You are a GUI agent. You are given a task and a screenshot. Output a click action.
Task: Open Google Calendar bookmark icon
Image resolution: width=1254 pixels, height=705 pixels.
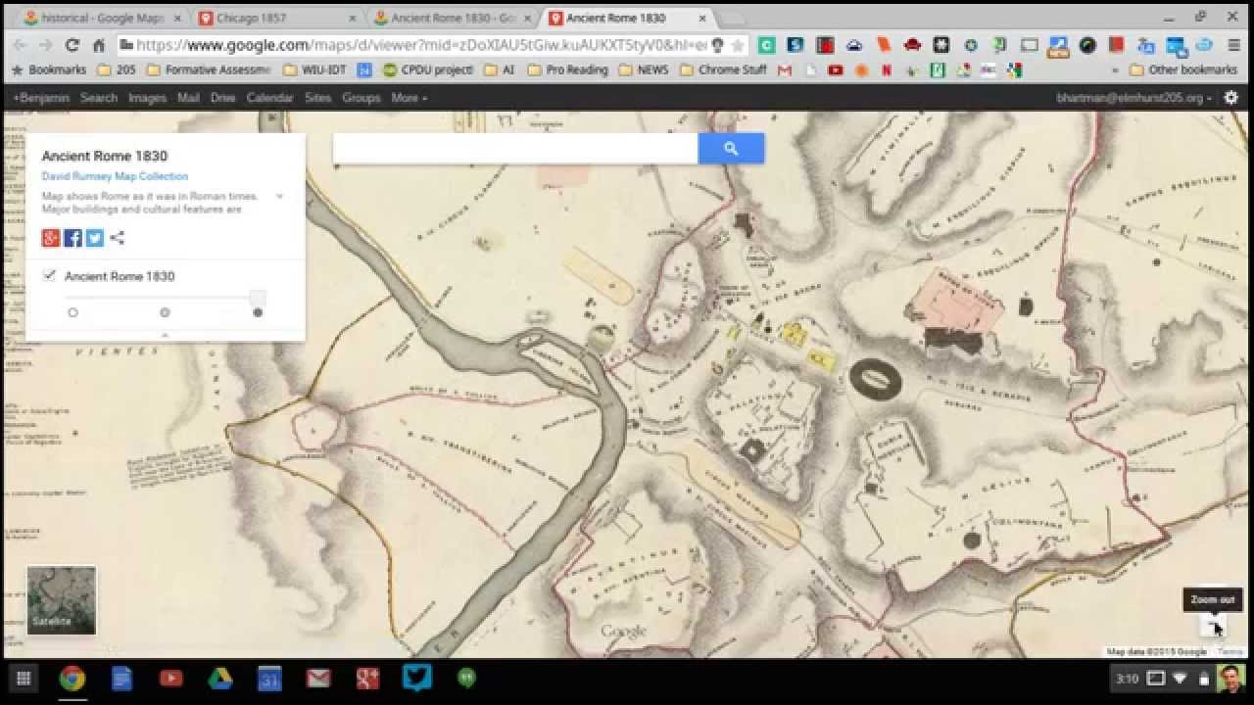coord(364,70)
